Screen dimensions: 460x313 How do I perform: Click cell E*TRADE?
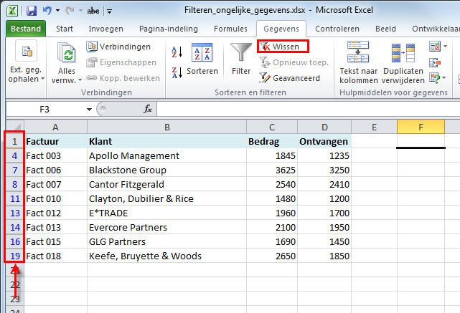(x=166, y=213)
